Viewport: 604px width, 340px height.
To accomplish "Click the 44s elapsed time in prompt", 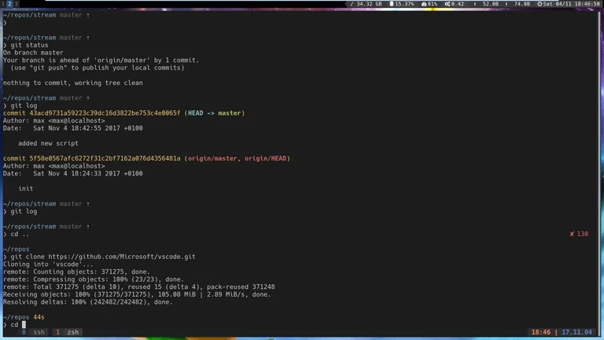I will [x=39, y=317].
